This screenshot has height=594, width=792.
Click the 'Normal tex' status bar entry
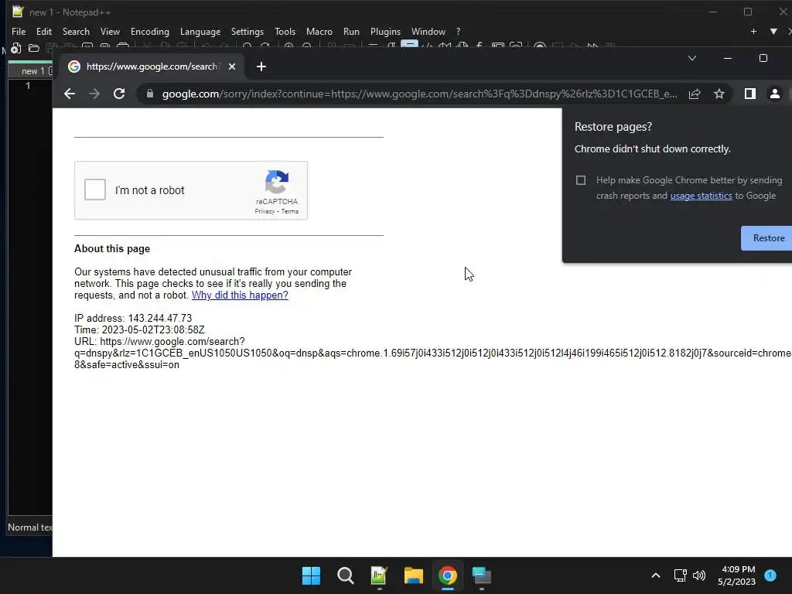tap(30, 527)
